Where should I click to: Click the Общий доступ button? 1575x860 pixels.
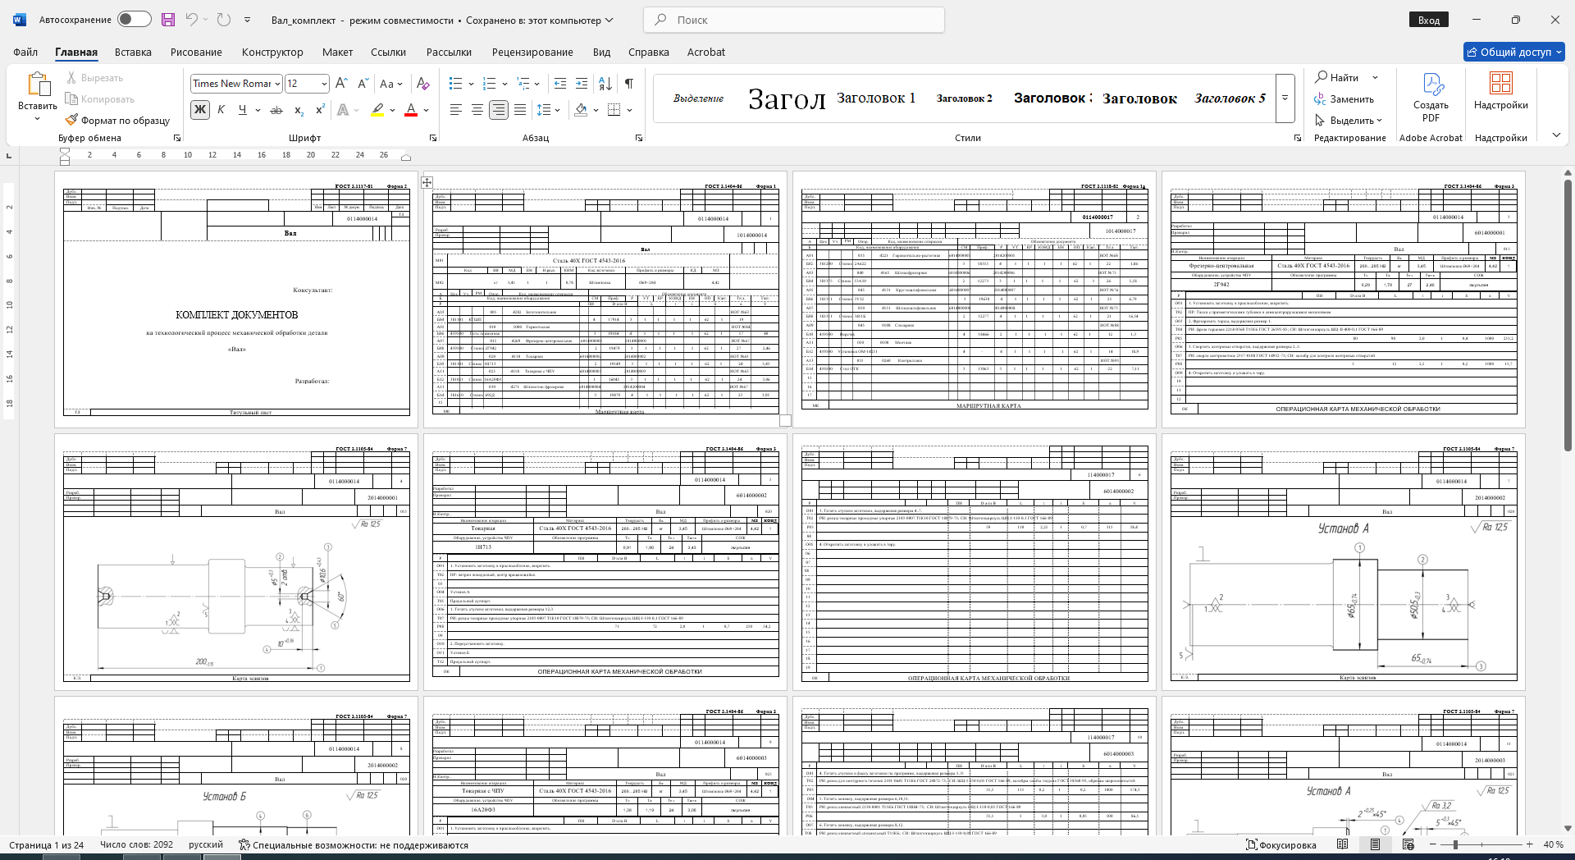tap(1514, 52)
